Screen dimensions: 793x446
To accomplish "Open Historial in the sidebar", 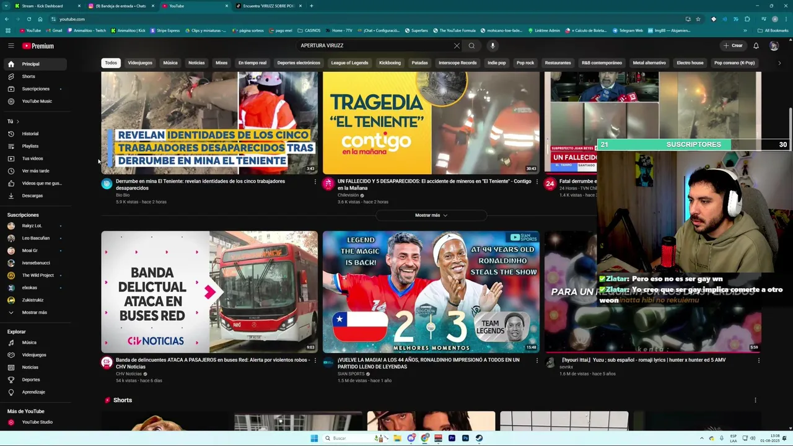I will pyautogui.click(x=35, y=134).
